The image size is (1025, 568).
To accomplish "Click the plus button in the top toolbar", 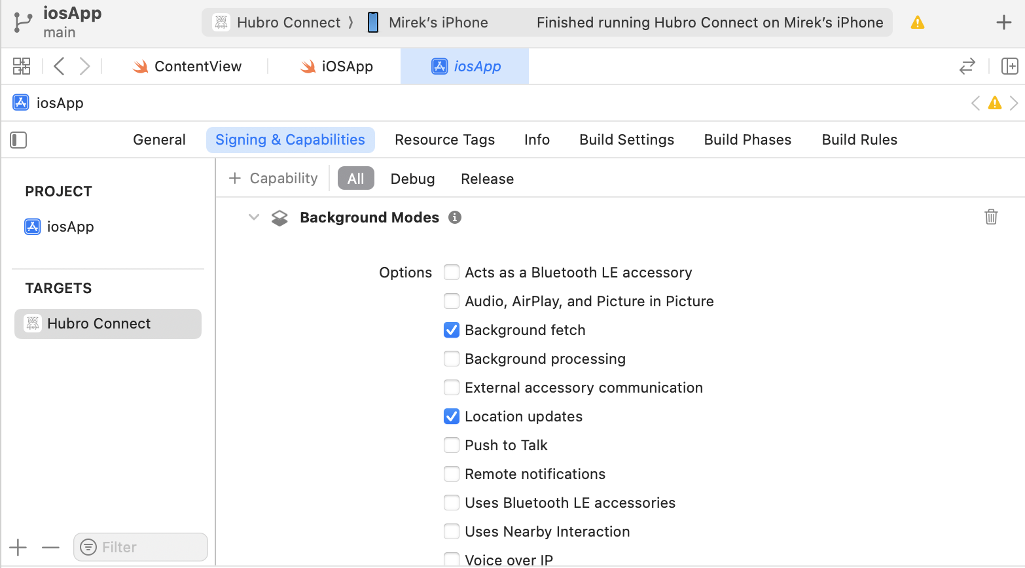I will coord(1003,23).
